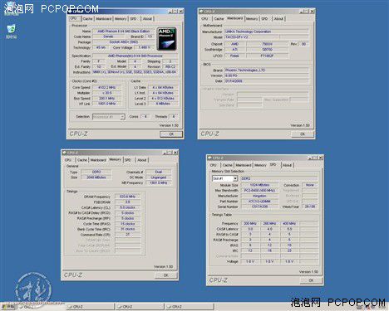Viewport: 389px width, 311px height.
Task: Open About tab in the memory Timings window
Action: coord(142,160)
